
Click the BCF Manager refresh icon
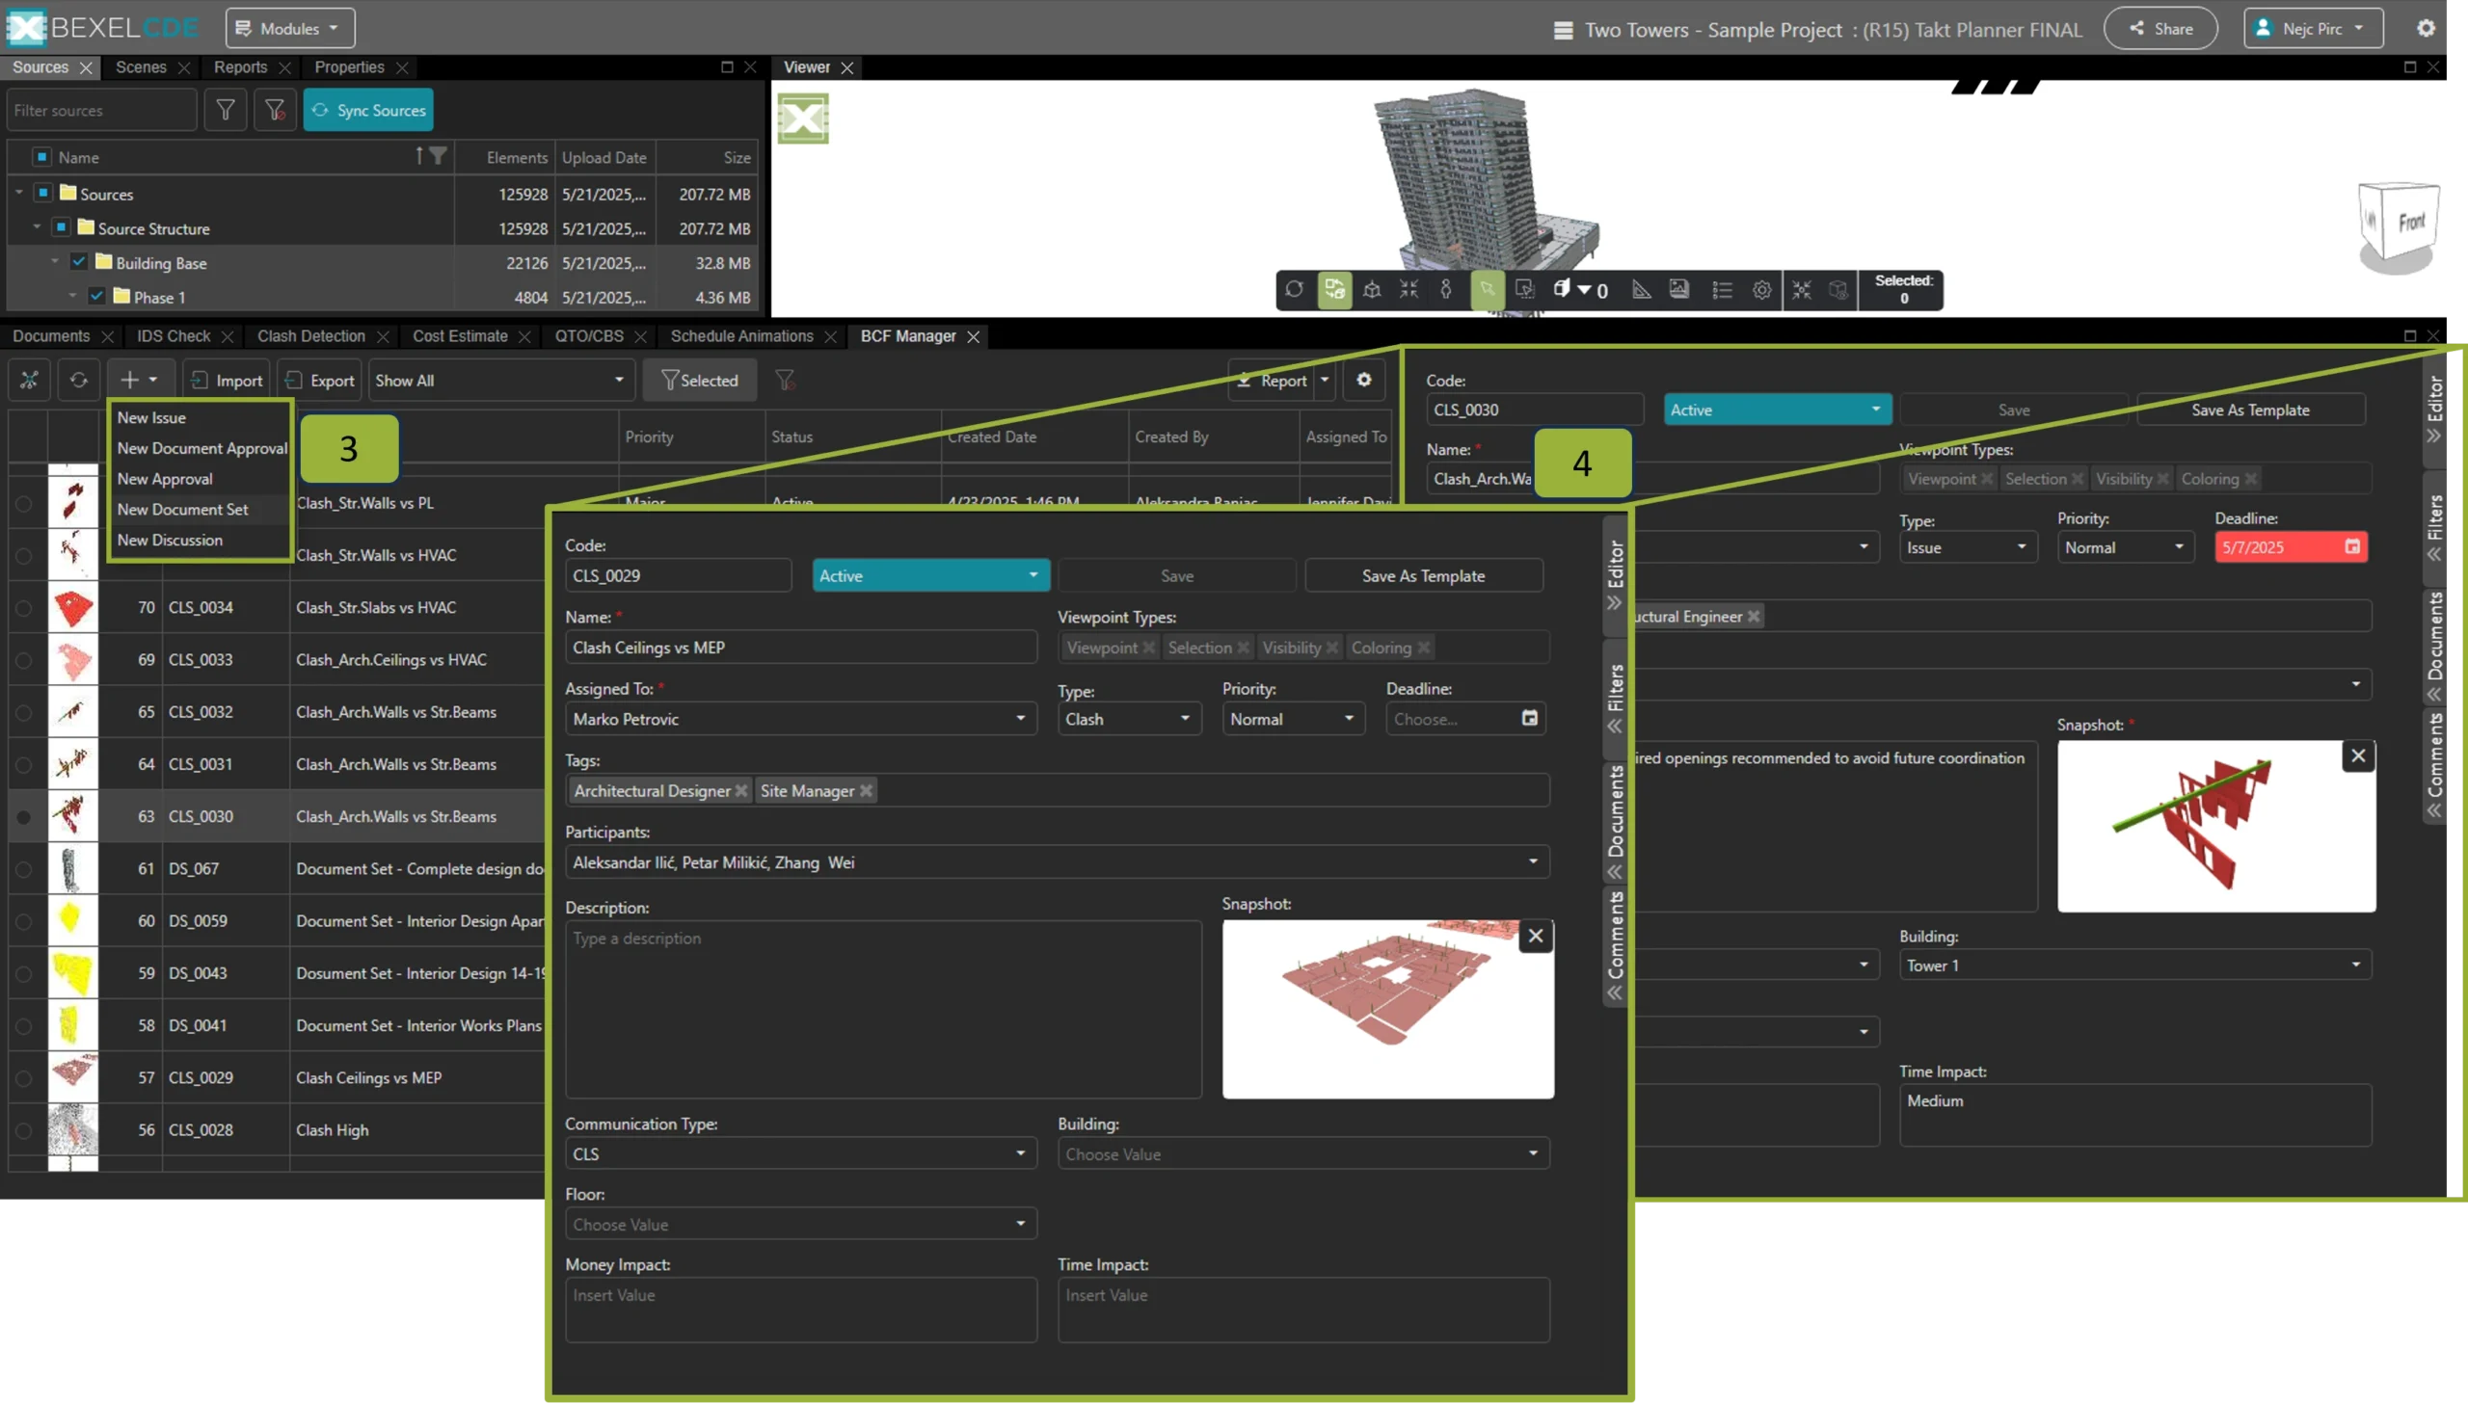click(78, 380)
